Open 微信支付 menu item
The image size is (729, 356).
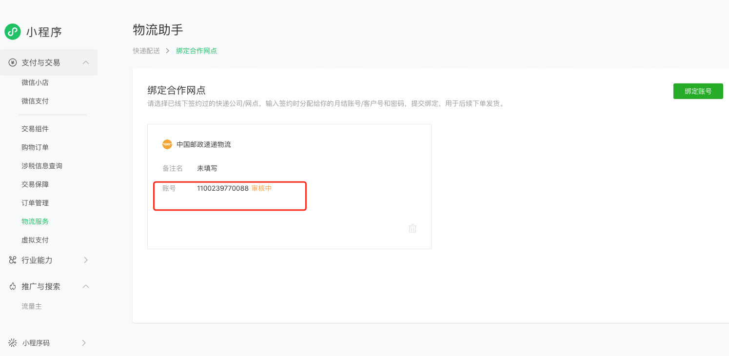pyautogui.click(x=35, y=101)
